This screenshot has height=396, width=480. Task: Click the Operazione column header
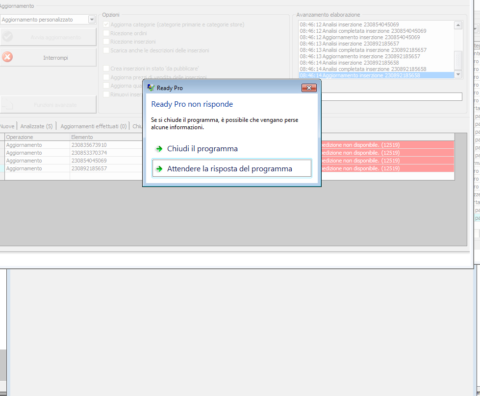click(37, 137)
